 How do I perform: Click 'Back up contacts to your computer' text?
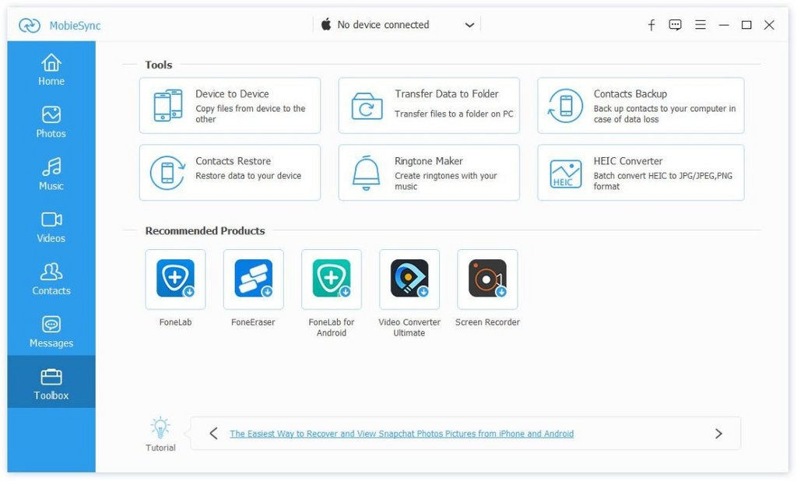[x=665, y=114]
